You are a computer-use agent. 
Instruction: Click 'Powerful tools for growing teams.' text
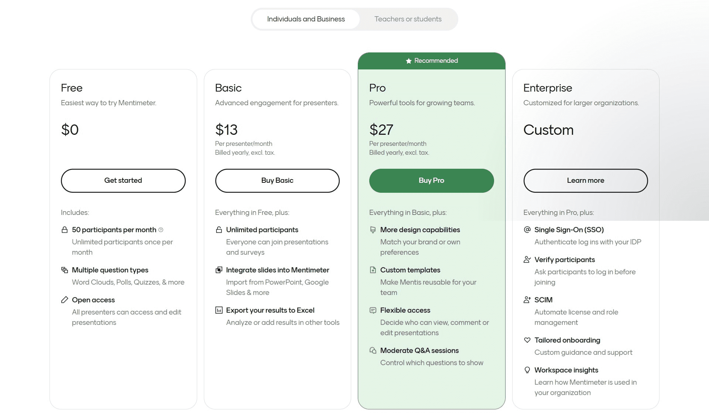coord(422,103)
